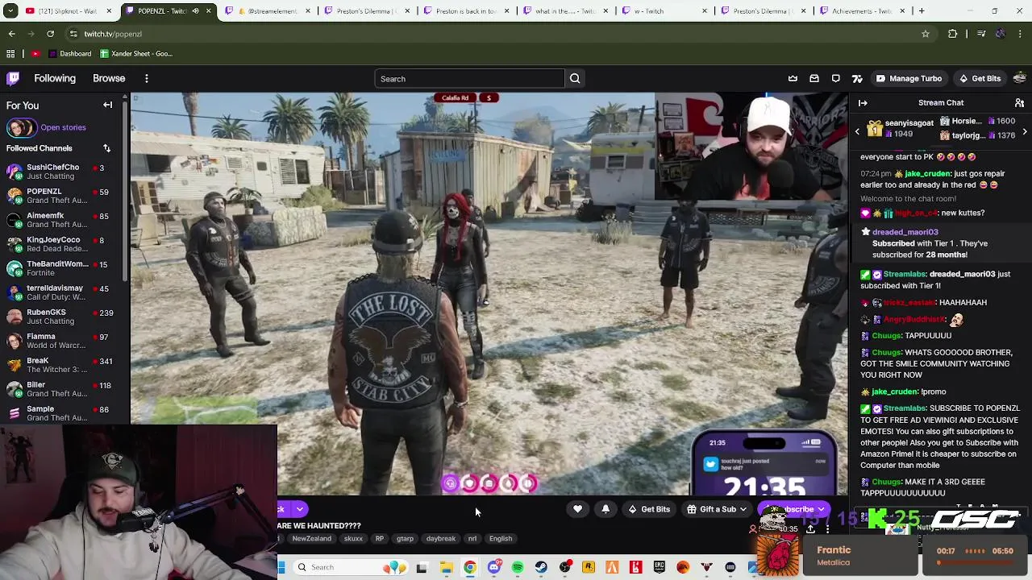
Task: Open Discord from the taskbar
Action: click(x=493, y=567)
